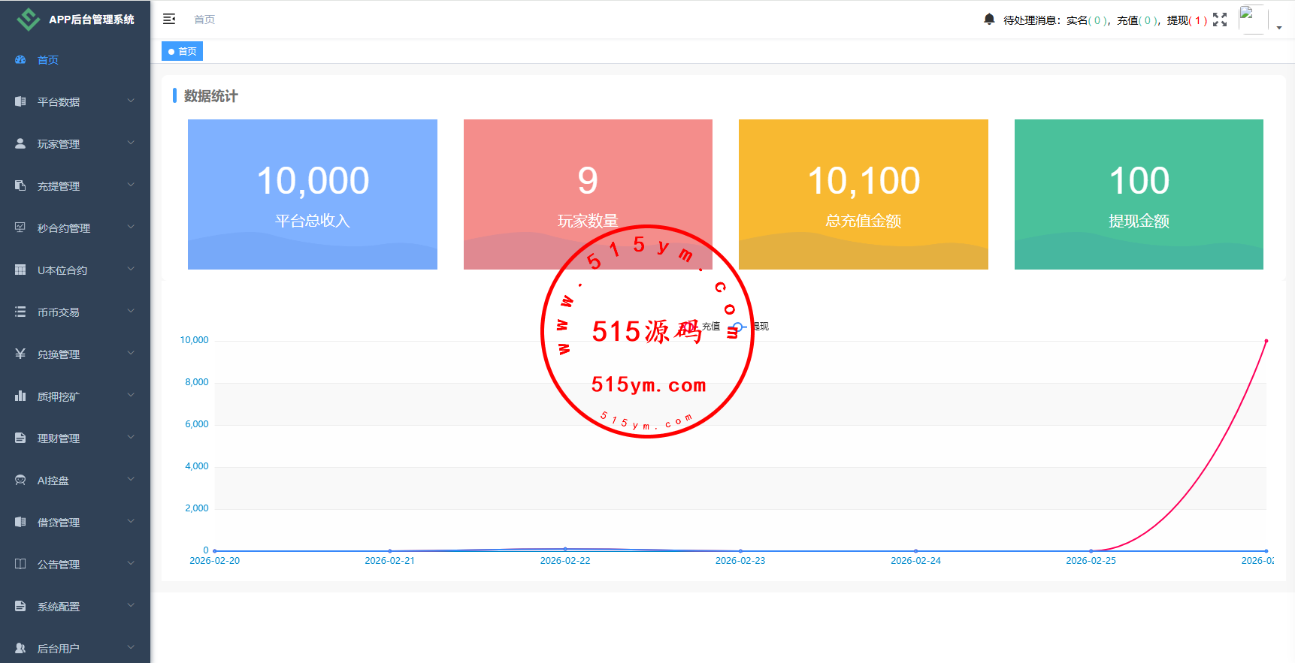This screenshot has width=1295, height=663.
Task: Click the AI控盘 sidebar icon
Action: point(20,480)
